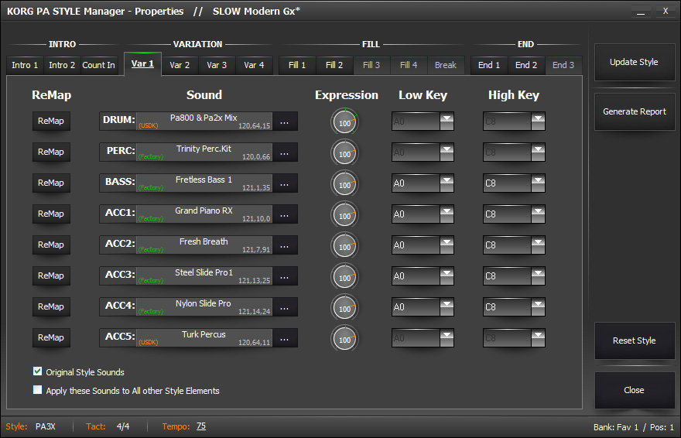Viewport: 681px width, 438px height.
Task: Click the ellipsis button for BASS sound
Action: [284, 183]
